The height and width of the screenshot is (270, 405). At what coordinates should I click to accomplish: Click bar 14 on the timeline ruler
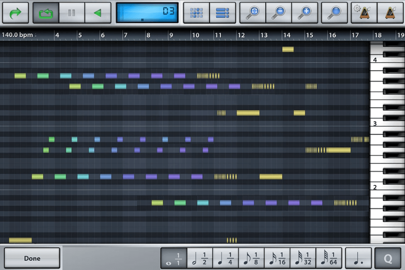pyautogui.click(x=287, y=35)
